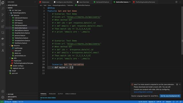The width and height of the screenshot is (183, 103).
Task: Click Get the Java Development Kit button
Action: 170,96
